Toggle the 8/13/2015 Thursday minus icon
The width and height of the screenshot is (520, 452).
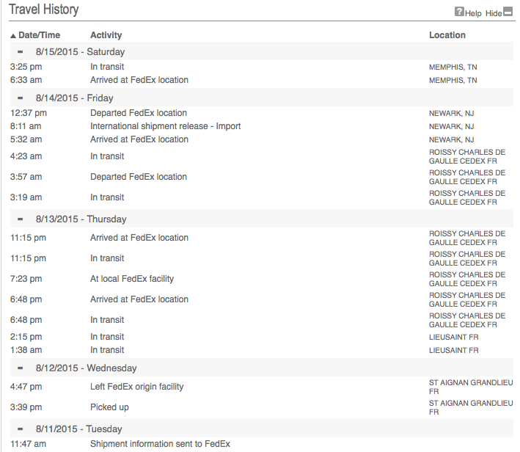[x=21, y=219]
